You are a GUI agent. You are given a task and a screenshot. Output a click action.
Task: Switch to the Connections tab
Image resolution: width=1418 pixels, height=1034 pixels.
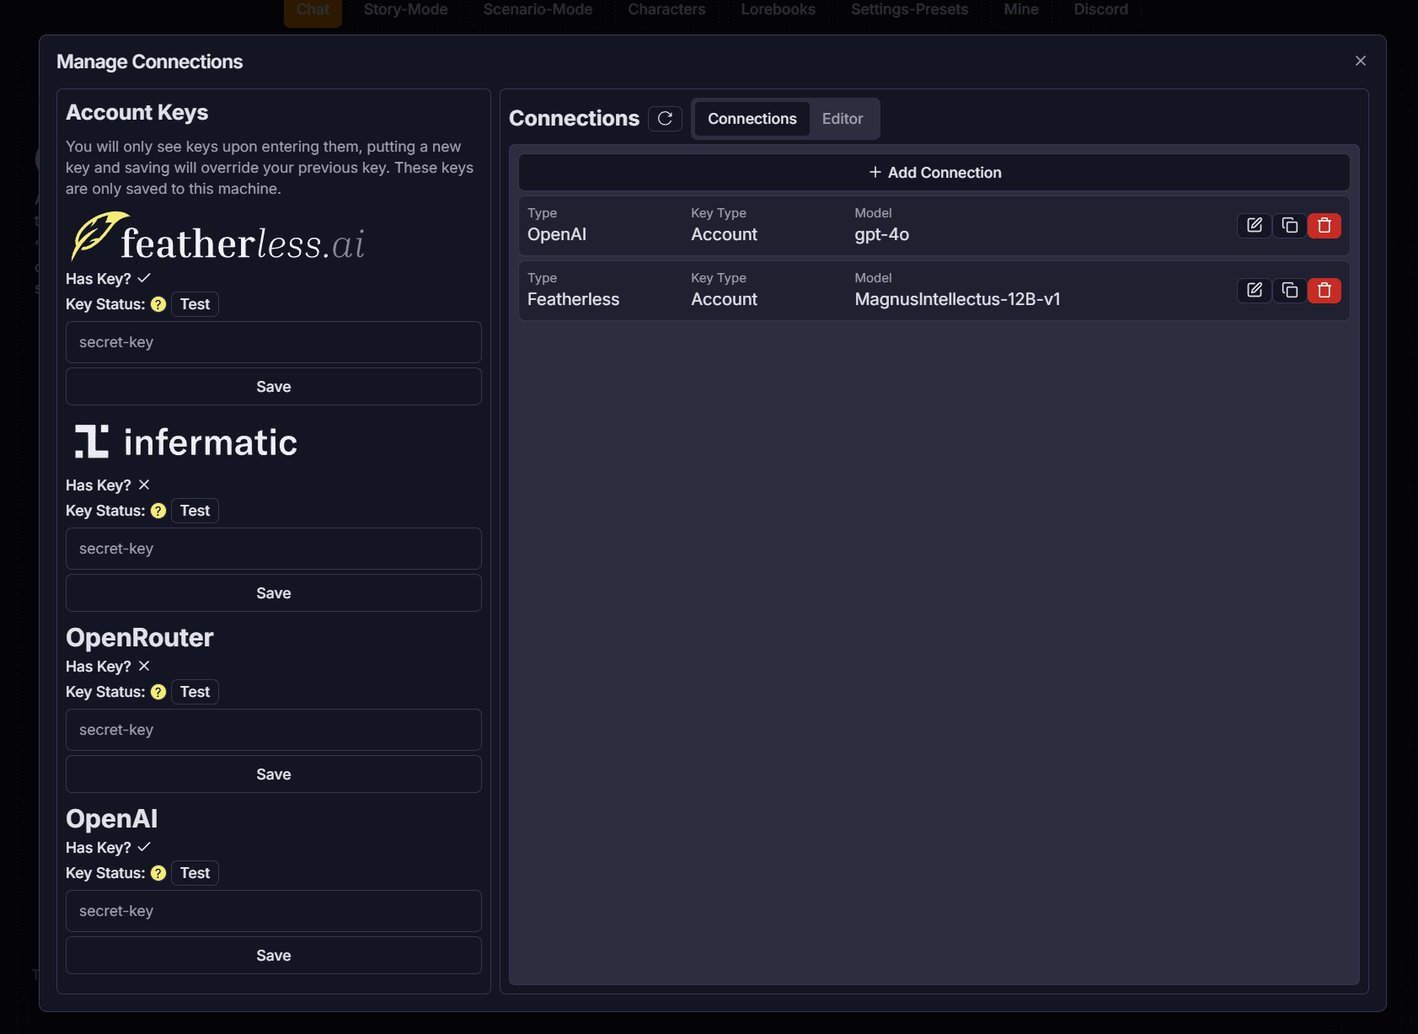tap(752, 119)
